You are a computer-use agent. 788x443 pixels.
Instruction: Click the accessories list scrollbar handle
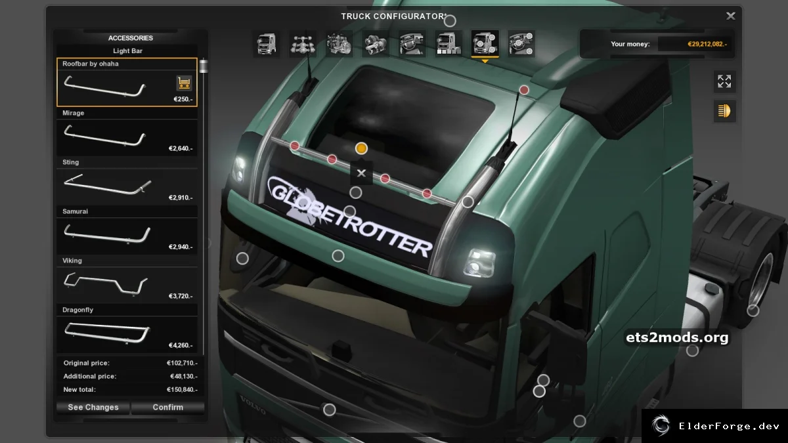(x=203, y=66)
